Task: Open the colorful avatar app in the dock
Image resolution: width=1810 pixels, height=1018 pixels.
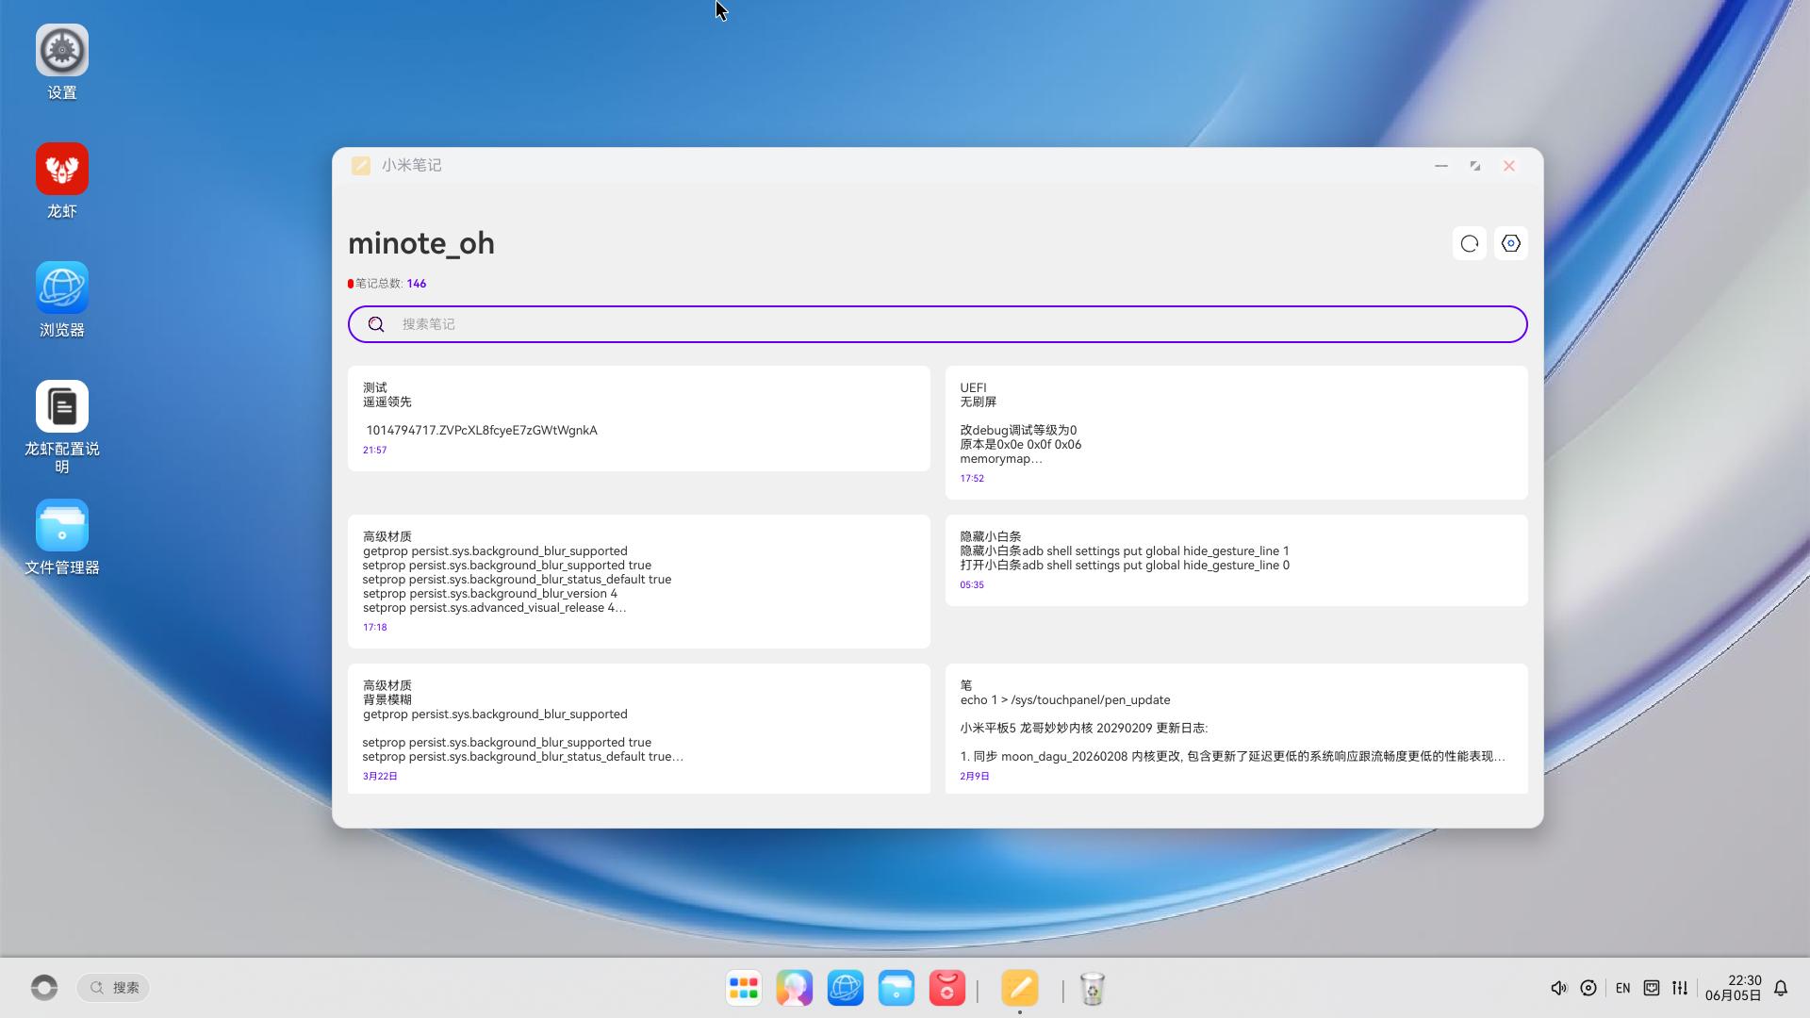Action: click(x=795, y=988)
